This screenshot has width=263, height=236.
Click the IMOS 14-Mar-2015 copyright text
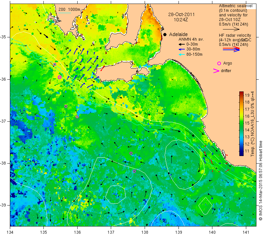click(260, 180)
